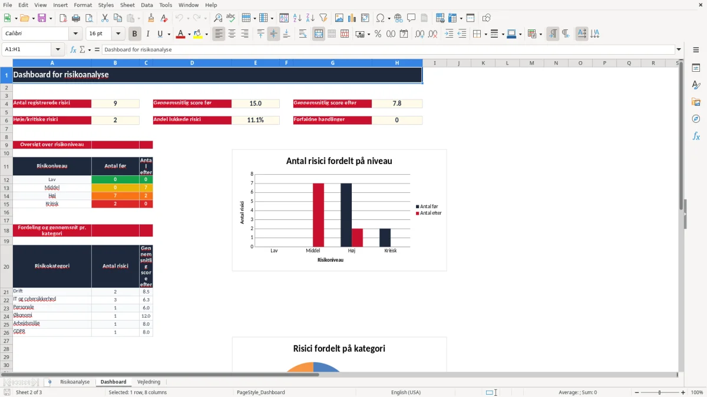The width and height of the screenshot is (707, 397).
Task: Open the Special Character dropdown arrow
Action: [x=389, y=18]
